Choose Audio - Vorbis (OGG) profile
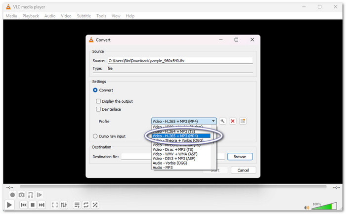Viewport: 346px width, 214px height. tap(181, 163)
